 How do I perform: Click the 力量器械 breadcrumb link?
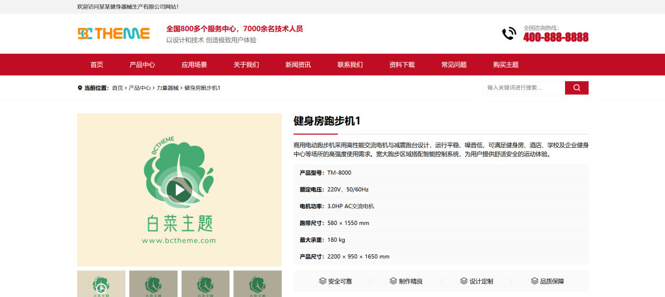(x=168, y=88)
